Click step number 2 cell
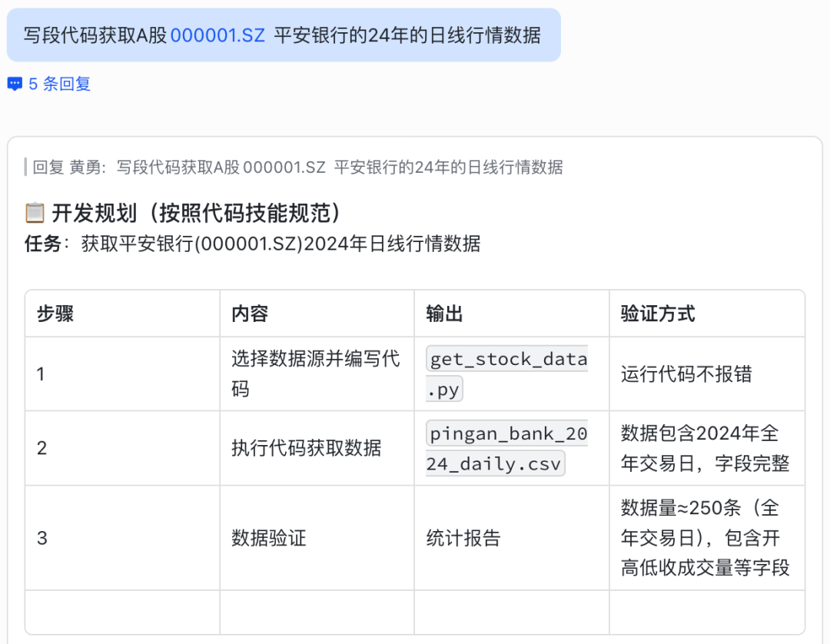Viewport: 830px width, 644px height. tap(122, 448)
